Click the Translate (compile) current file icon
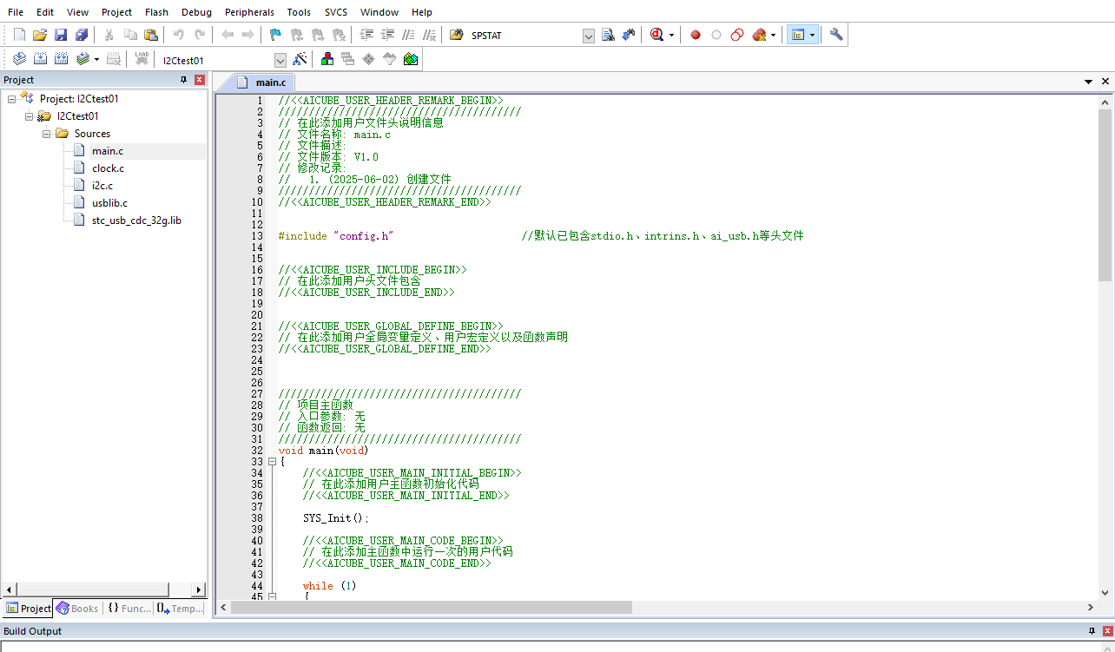Image resolution: width=1115 pixels, height=652 pixels. pyautogui.click(x=19, y=59)
